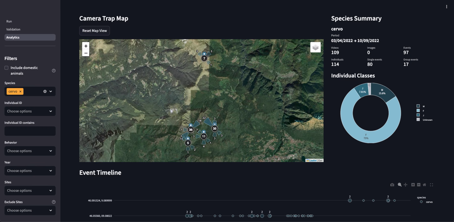Clear all selected species
This screenshot has width=454, height=222.
click(45, 91)
